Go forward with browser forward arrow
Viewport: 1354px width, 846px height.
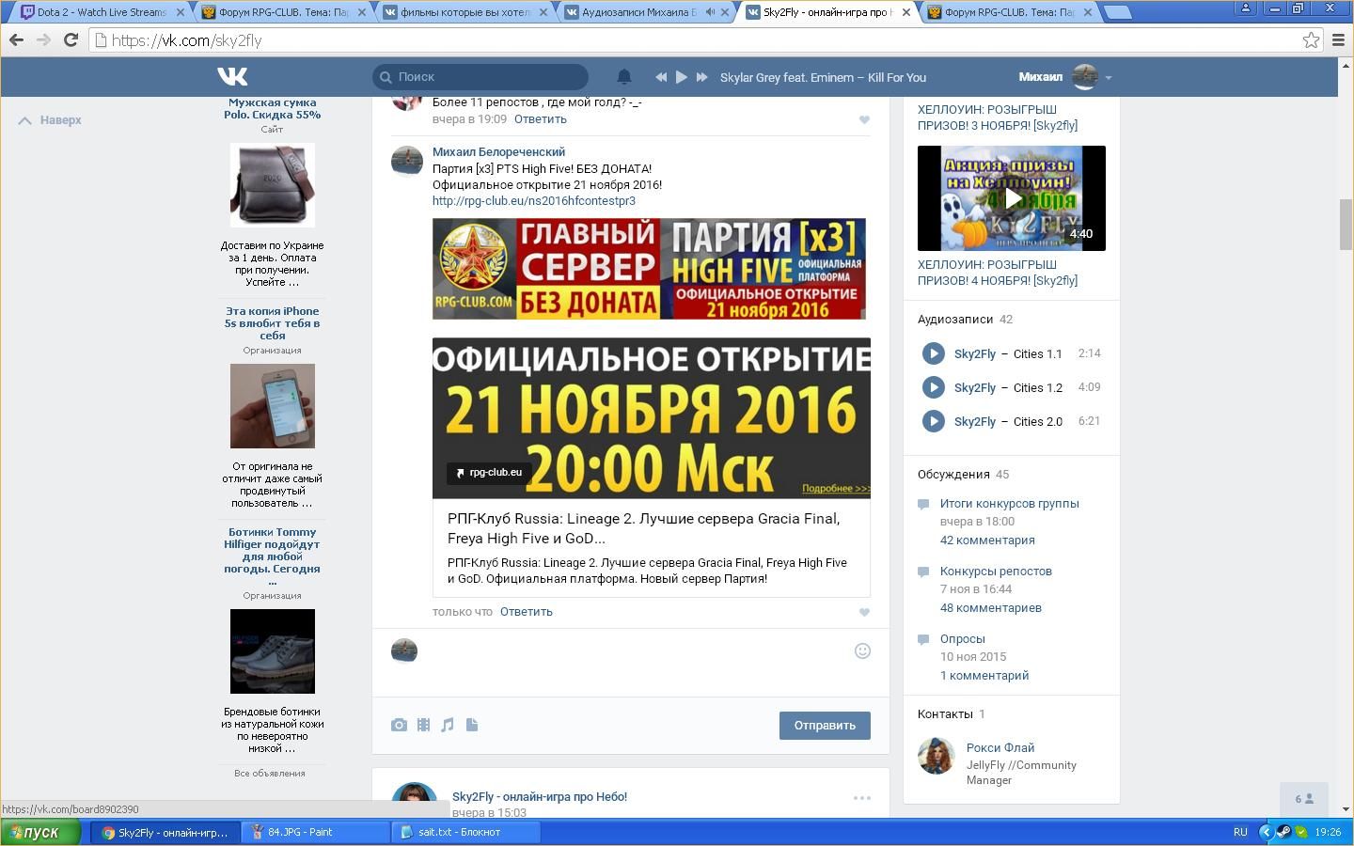(x=43, y=40)
